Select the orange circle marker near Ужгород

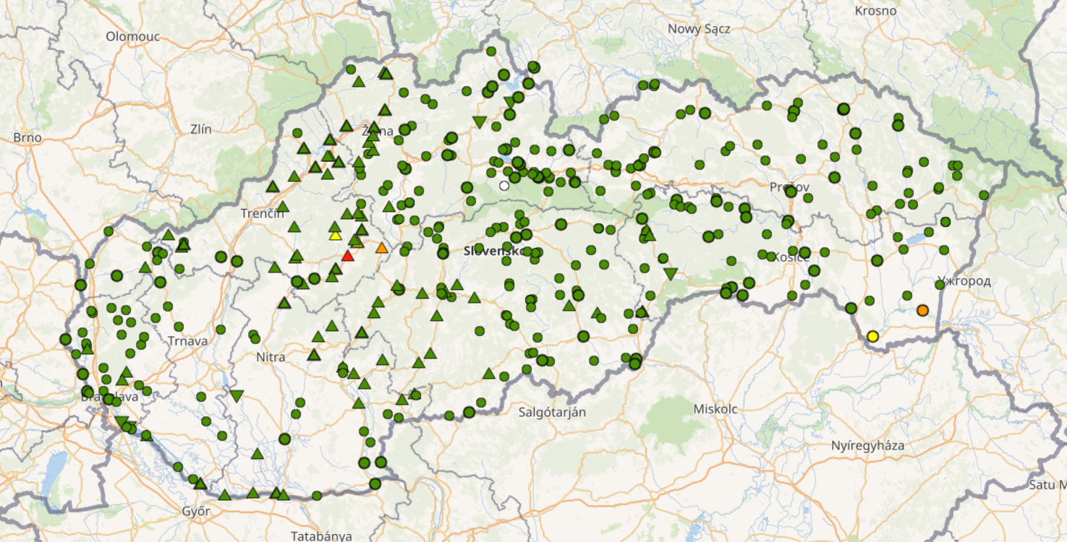pos(922,311)
